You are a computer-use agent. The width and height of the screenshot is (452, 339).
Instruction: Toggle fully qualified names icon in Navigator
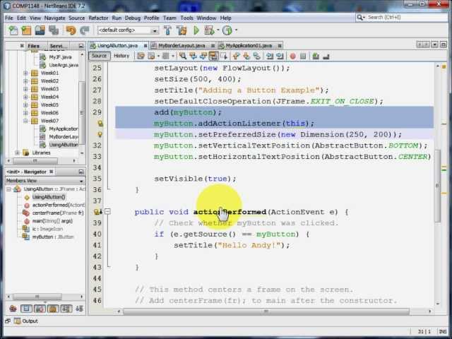click(x=79, y=309)
